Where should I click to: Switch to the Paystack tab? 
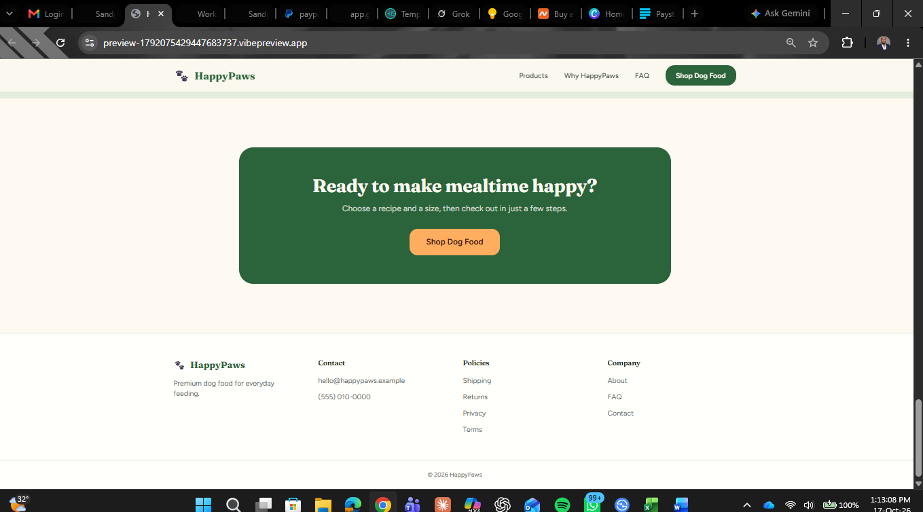657,14
